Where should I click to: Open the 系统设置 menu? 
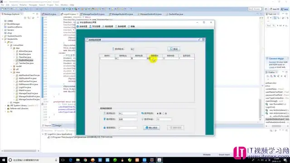(82, 26)
